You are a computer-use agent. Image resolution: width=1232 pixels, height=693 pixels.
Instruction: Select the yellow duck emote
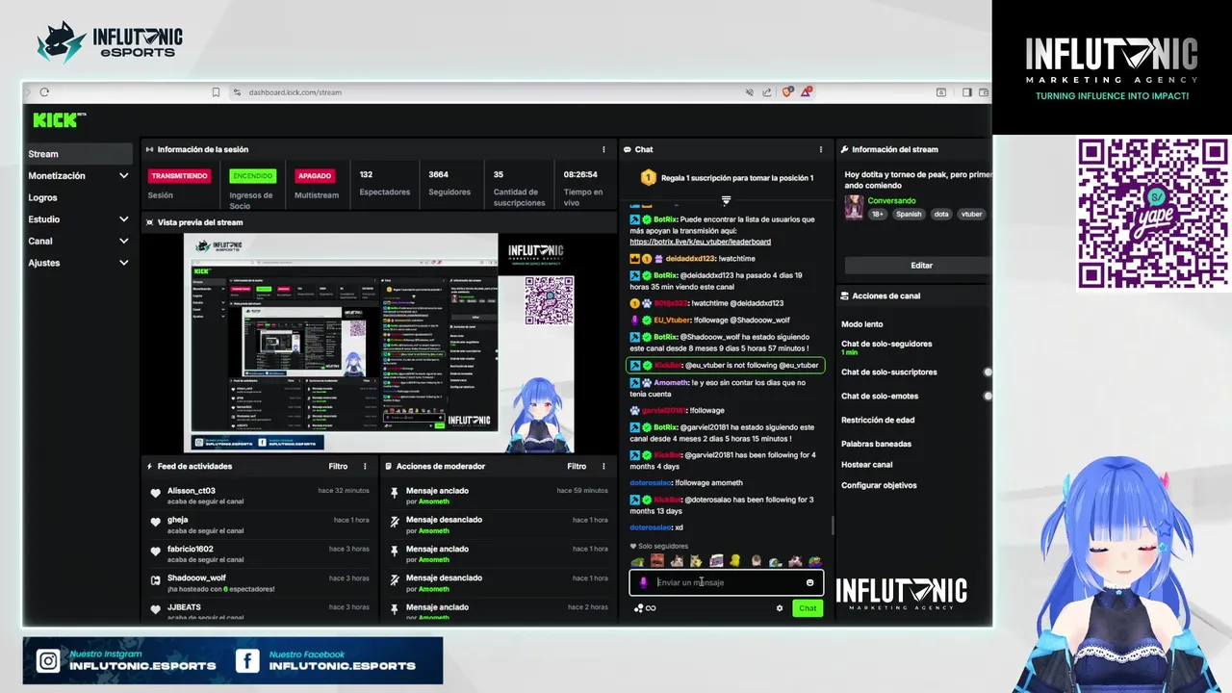(735, 561)
